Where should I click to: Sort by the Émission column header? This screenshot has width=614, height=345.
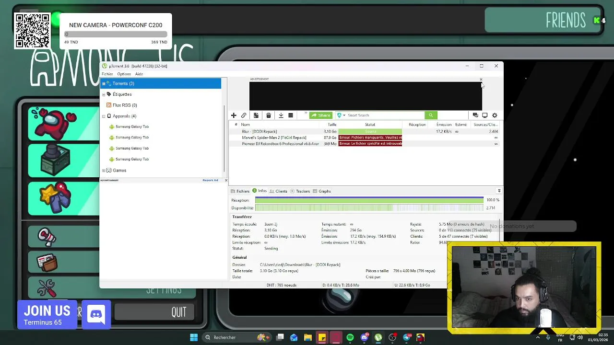pos(444,125)
